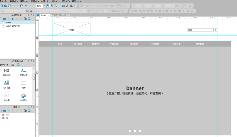Click the Cut scissors icon
The width and height of the screenshot is (237, 137).
tap(14, 6)
